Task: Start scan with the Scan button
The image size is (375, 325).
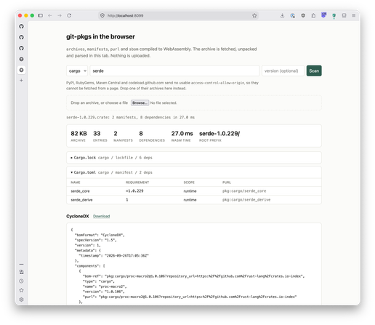Action: coord(314,71)
